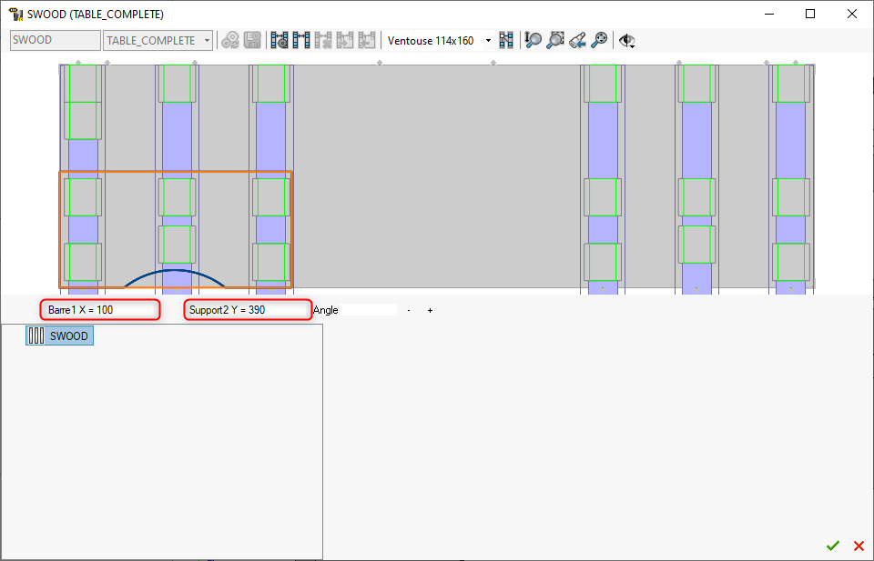Click the SWOOD machine name field
The width and height of the screenshot is (874, 561).
point(56,40)
